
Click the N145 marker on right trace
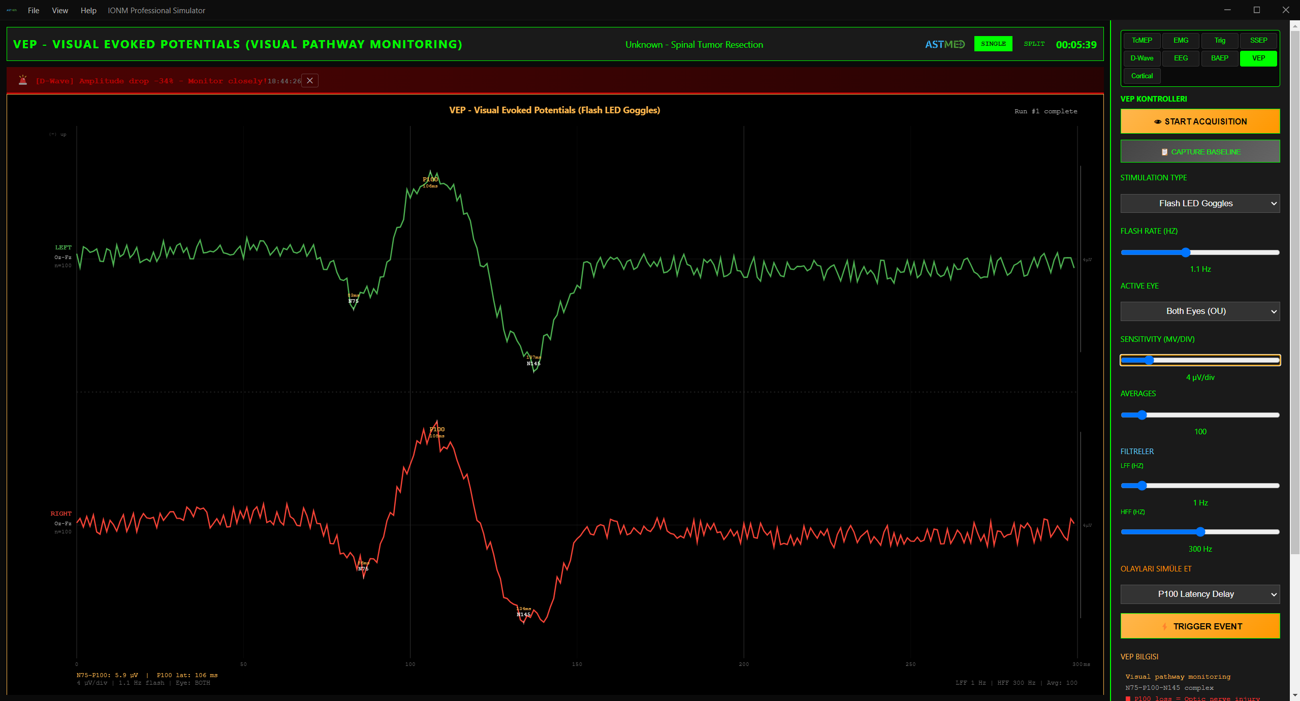point(523,614)
